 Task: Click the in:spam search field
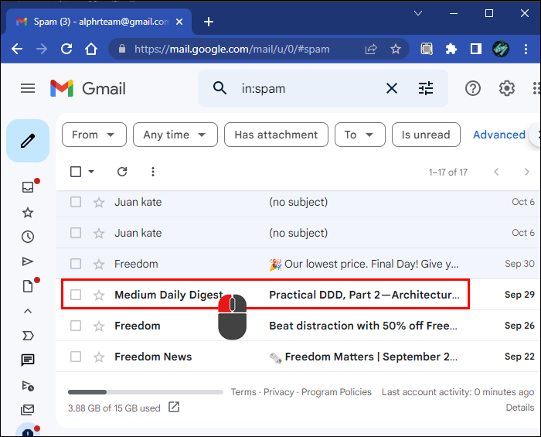point(309,88)
